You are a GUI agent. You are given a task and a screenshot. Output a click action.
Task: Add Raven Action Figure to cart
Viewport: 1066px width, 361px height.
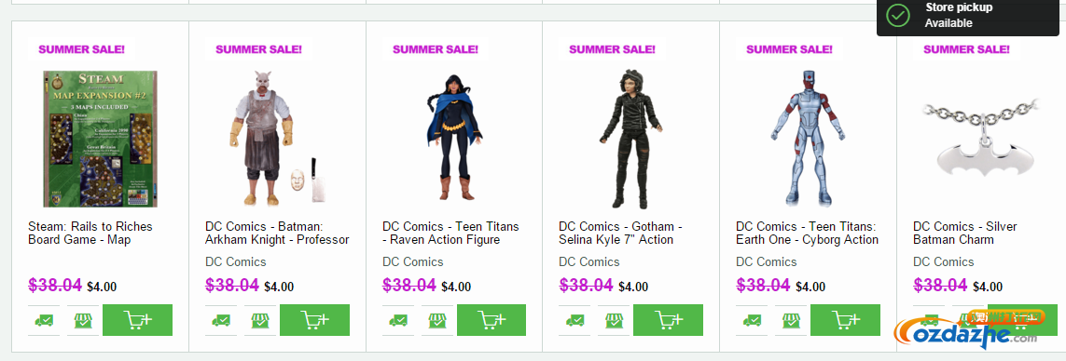(491, 320)
